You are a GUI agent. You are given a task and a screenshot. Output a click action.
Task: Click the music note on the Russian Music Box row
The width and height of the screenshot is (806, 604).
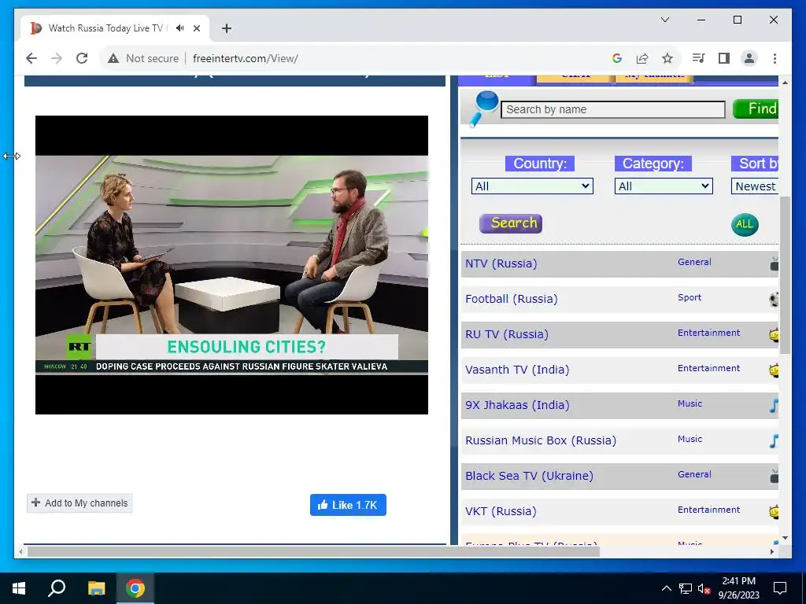(775, 441)
